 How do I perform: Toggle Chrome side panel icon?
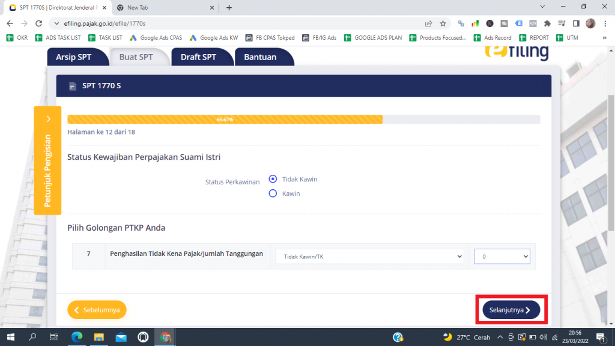click(576, 23)
